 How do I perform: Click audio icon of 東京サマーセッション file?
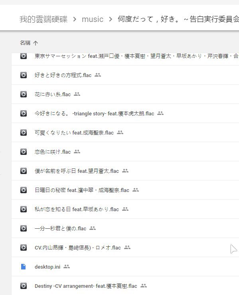click(24, 56)
